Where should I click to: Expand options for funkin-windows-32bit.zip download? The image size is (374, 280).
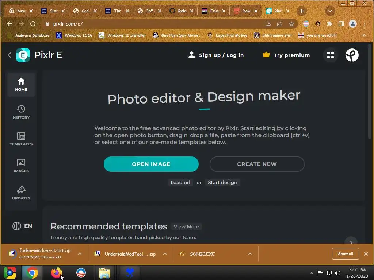pyautogui.click(x=80, y=254)
